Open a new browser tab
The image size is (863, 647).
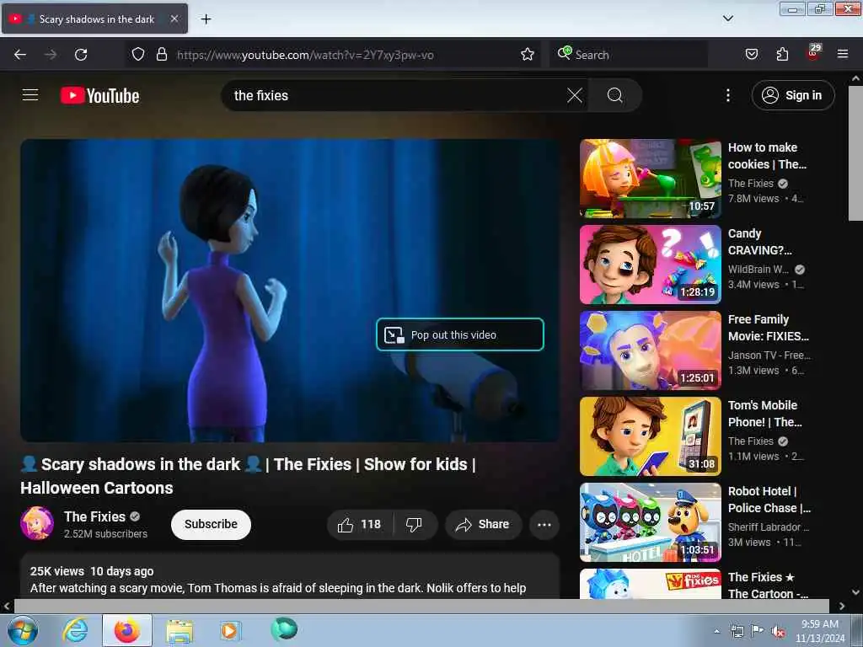point(206,19)
